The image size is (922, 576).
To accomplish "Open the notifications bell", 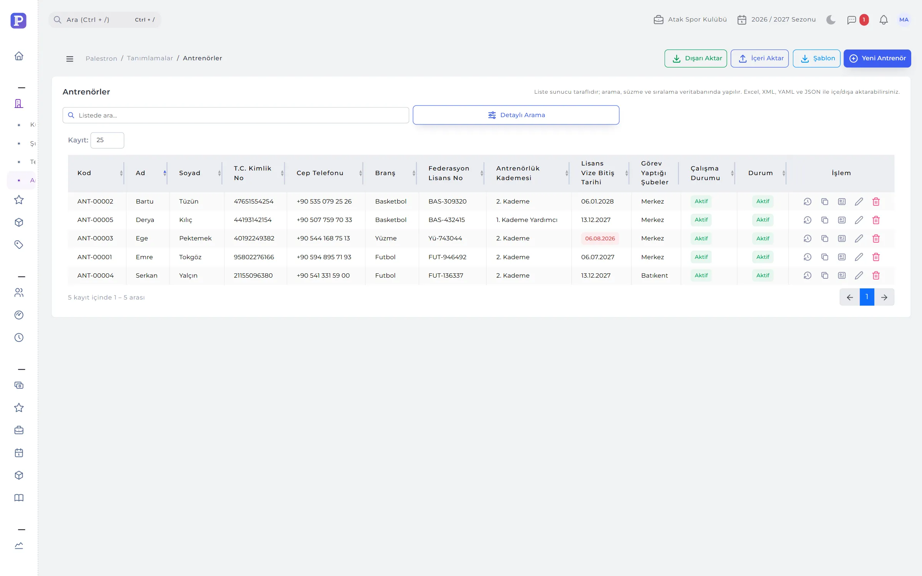I will click(884, 20).
